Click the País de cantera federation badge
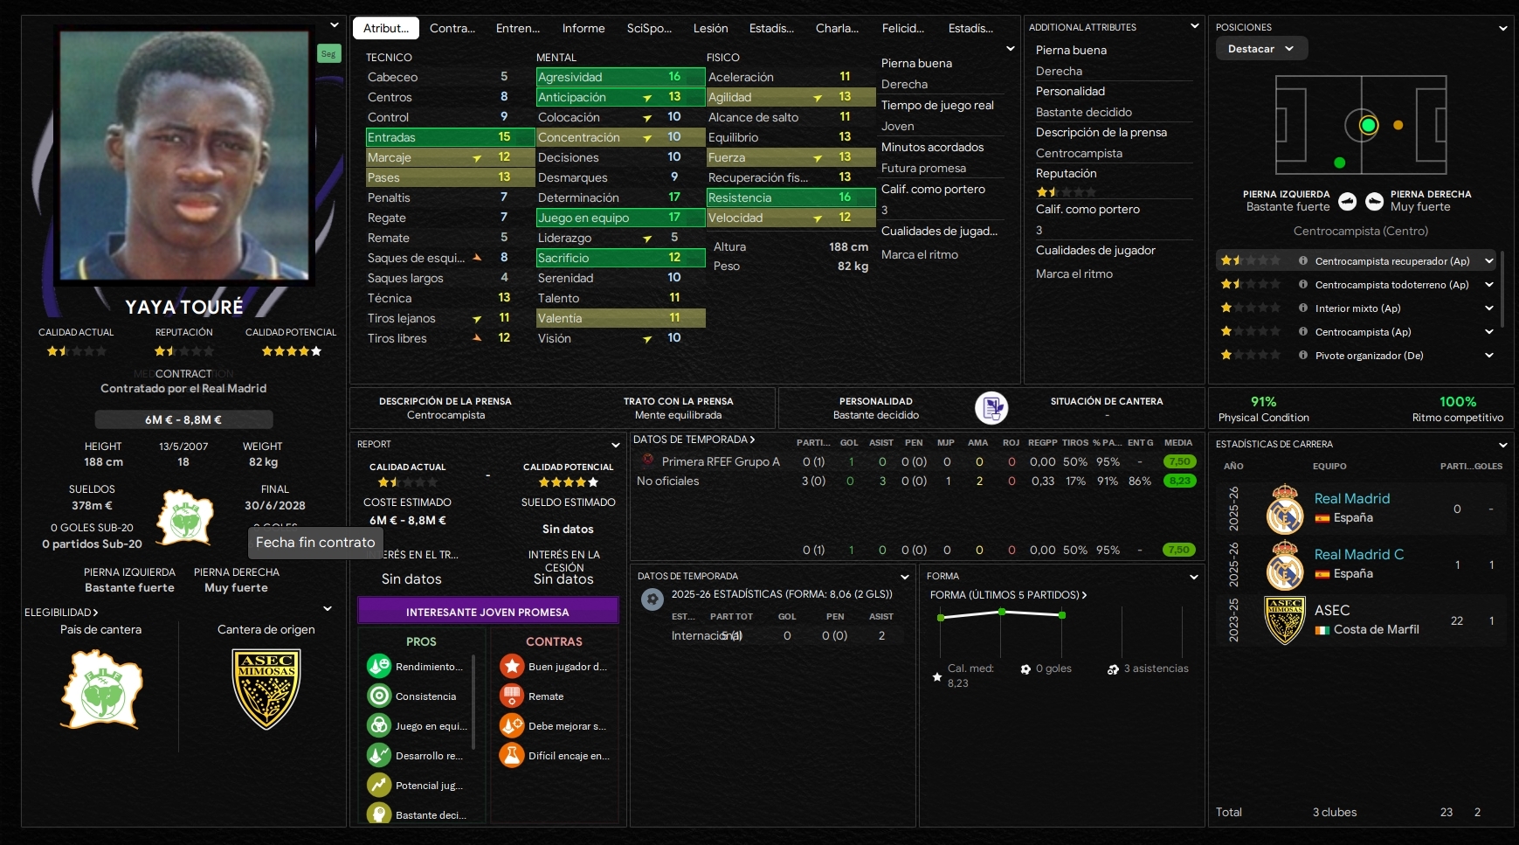1519x845 pixels. [101, 690]
